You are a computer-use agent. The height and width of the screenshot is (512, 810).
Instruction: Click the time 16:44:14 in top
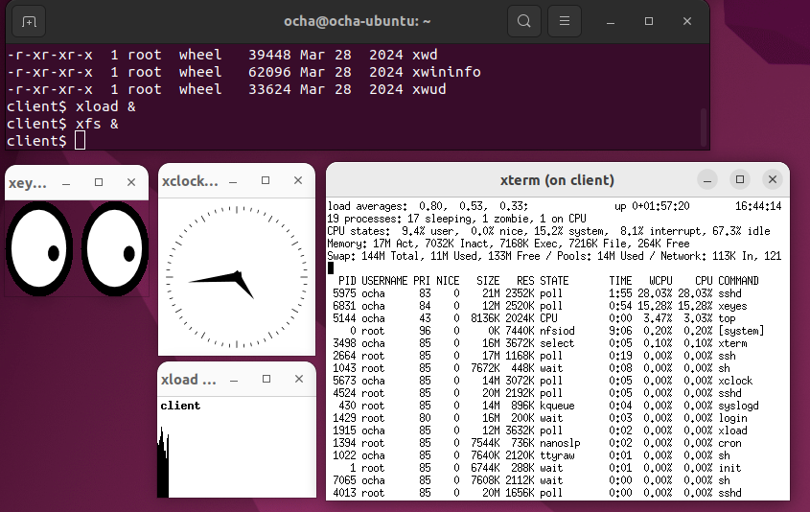point(758,206)
